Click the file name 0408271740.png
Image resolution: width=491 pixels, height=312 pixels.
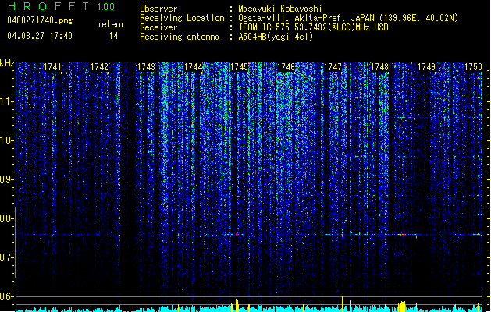pos(40,21)
